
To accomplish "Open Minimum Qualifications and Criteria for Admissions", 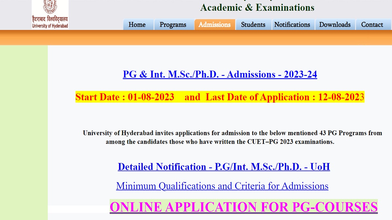I will tap(222, 186).
